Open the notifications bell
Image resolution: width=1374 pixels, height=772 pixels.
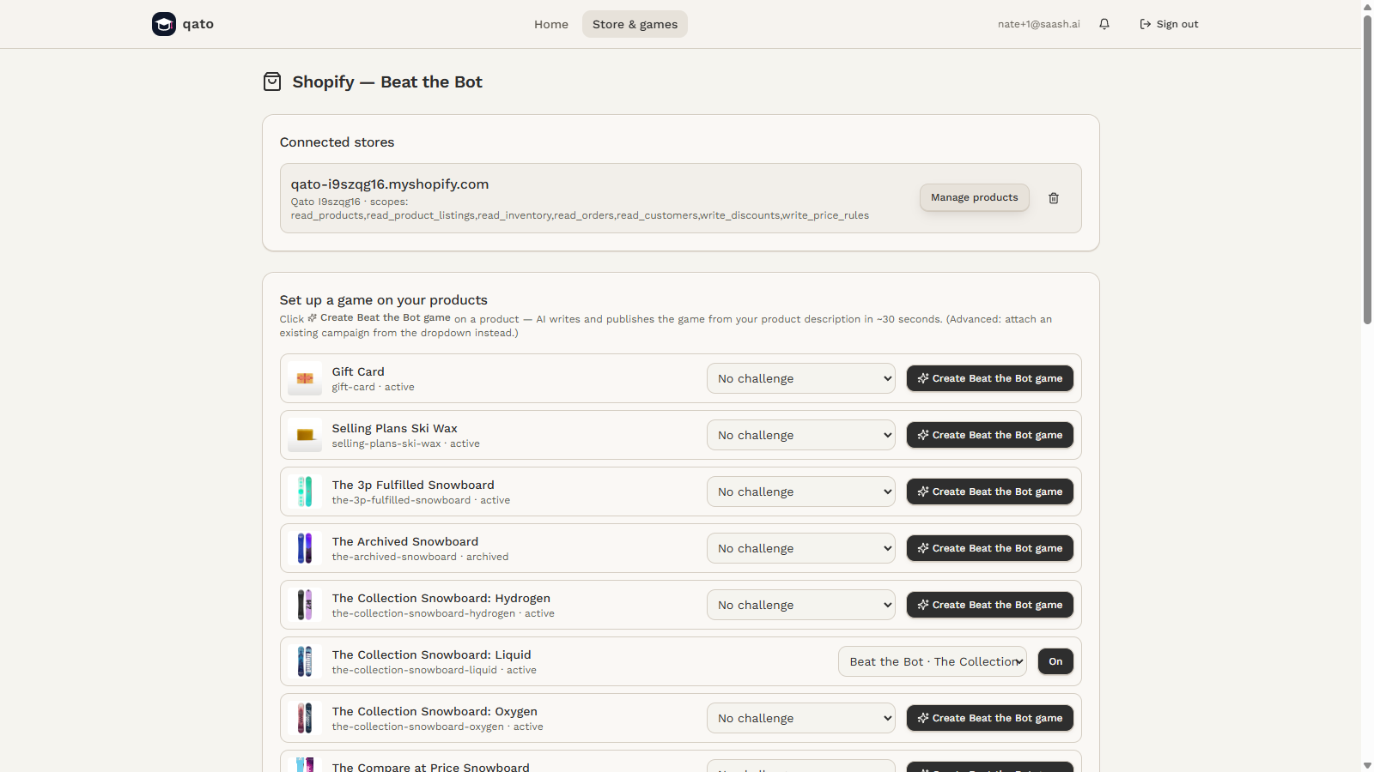(1104, 24)
